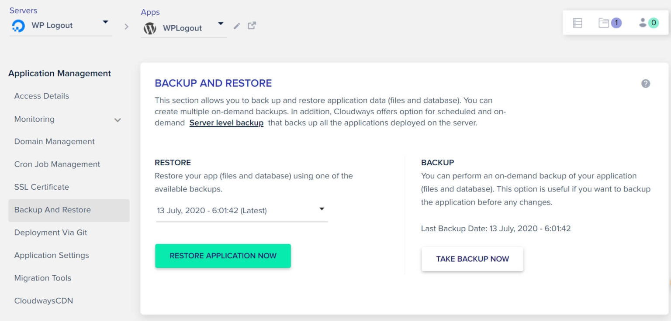Click Restore Application Now
Image resolution: width=671 pixels, height=321 pixels.
coord(223,256)
